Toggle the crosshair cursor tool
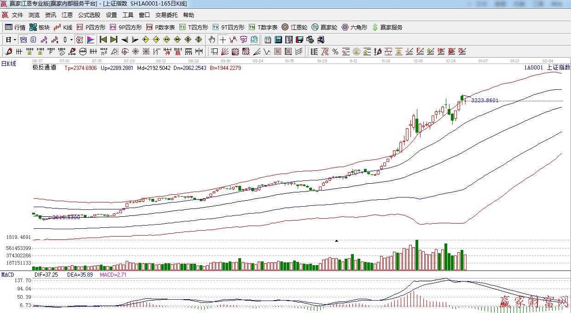Viewport: 571px width, 313px height. coord(222,40)
